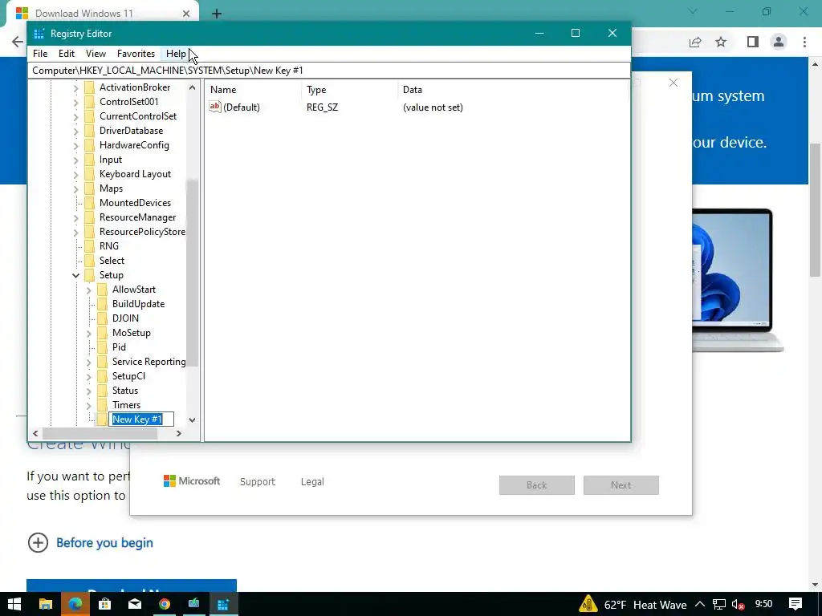
Task: Open the Mail app from the taskbar
Action: click(135, 605)
